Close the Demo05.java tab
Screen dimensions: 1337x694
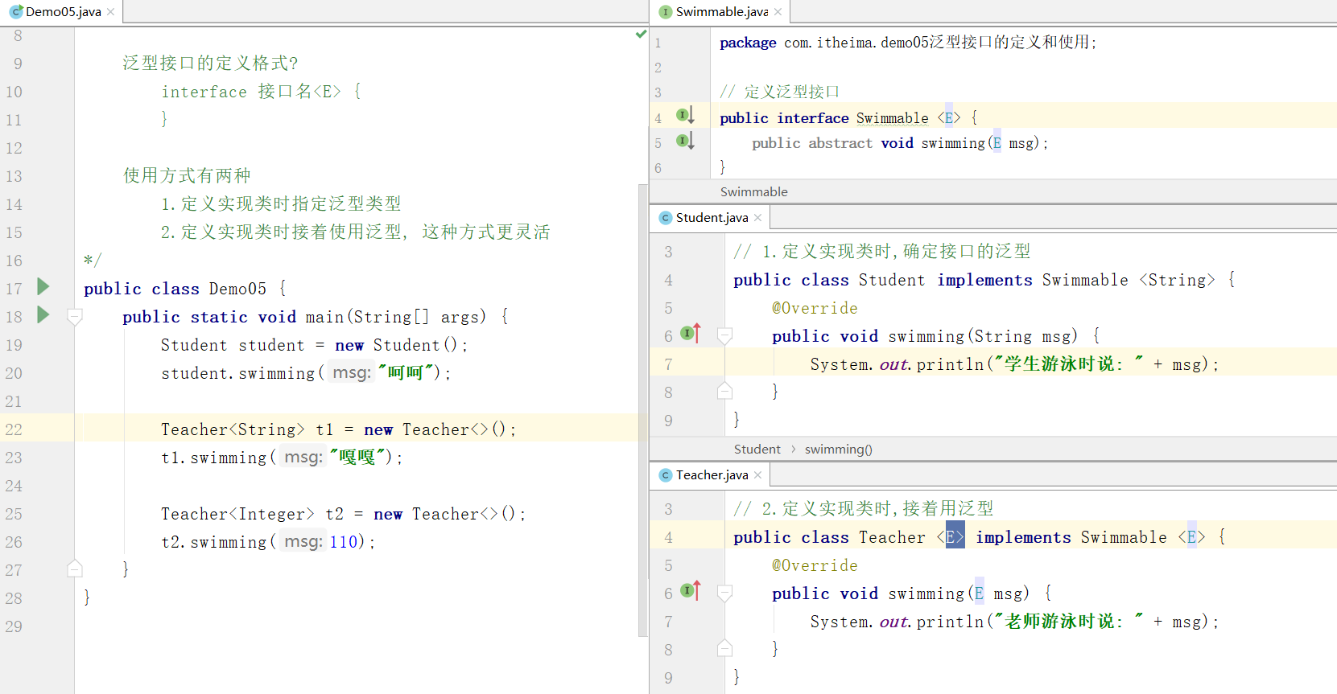(111, 12)
